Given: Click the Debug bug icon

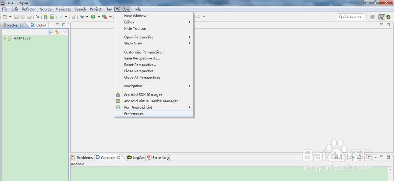Looking at the screenshot, I should click(x=82, y=17).
